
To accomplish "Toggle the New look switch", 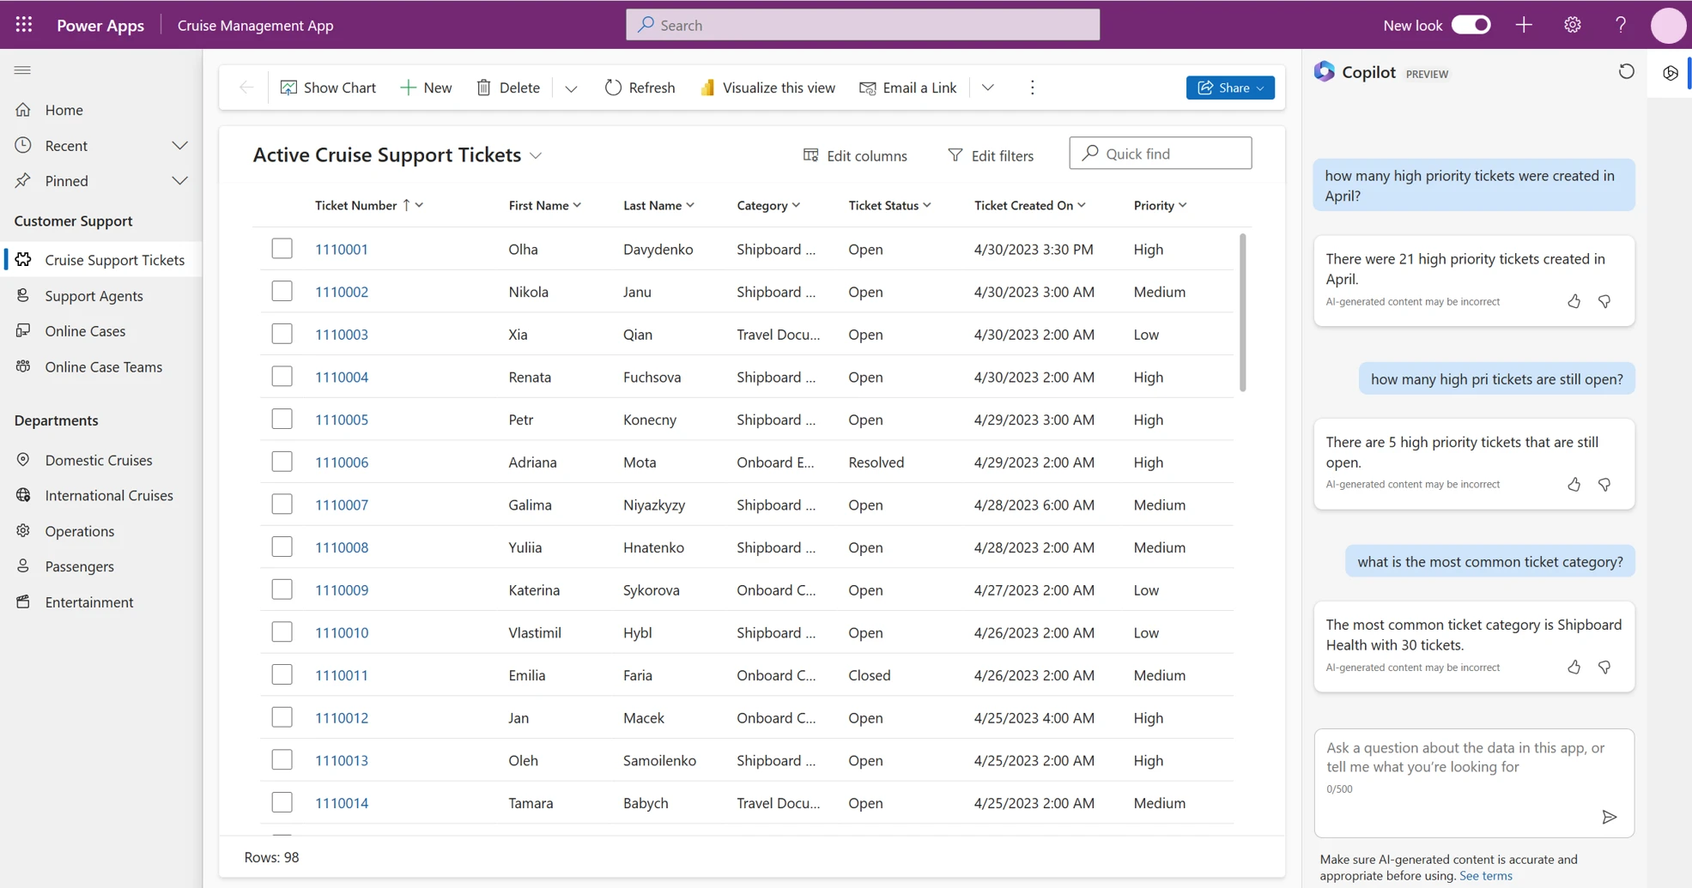I will 1471,25.
